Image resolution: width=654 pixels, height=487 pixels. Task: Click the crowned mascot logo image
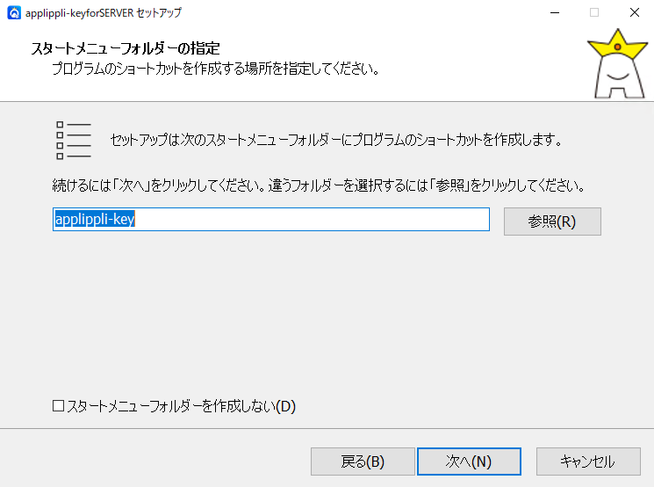click(617, 63)
